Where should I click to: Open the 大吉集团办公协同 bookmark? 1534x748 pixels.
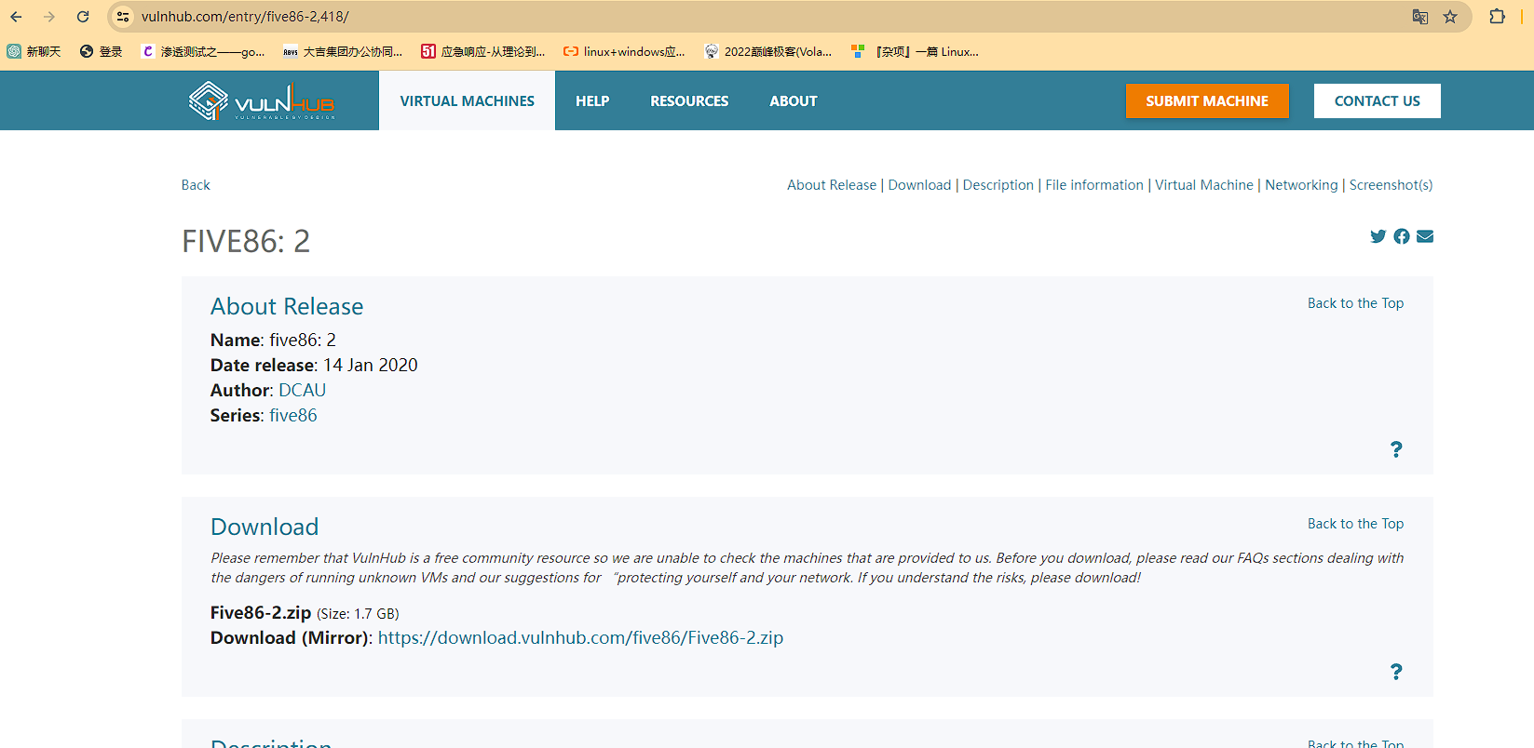[343, 52]
